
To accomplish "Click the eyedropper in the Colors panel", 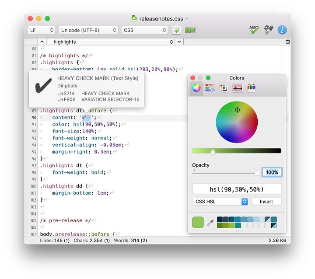I will tap(210, 223).
